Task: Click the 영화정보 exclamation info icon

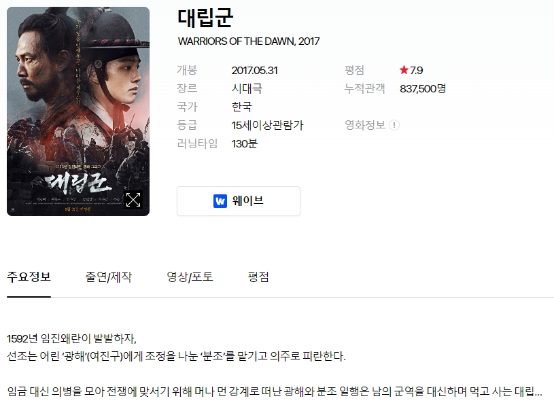Action: point(394,125)
